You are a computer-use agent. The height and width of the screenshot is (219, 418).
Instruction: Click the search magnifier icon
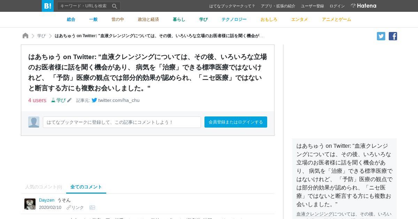pos(115,6)
